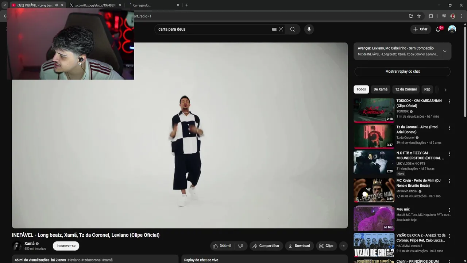Viewport: 467px width, 263px height.
Task: Click the video player to pause
Action: (180, 136)
